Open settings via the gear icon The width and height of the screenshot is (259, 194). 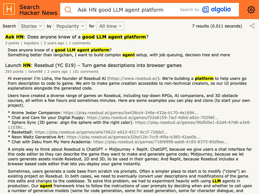(x=251, y=10)
